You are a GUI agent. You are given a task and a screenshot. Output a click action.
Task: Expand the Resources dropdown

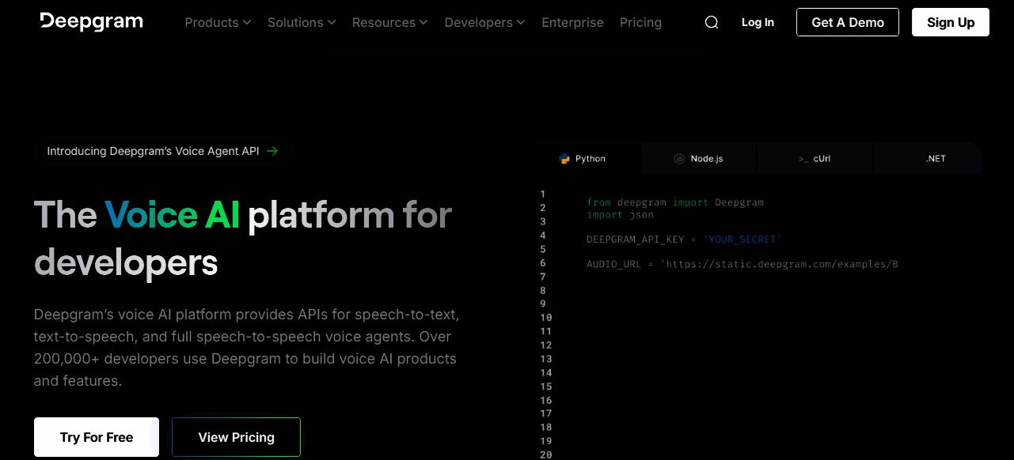pyautogui.click(x=390, y=22)
